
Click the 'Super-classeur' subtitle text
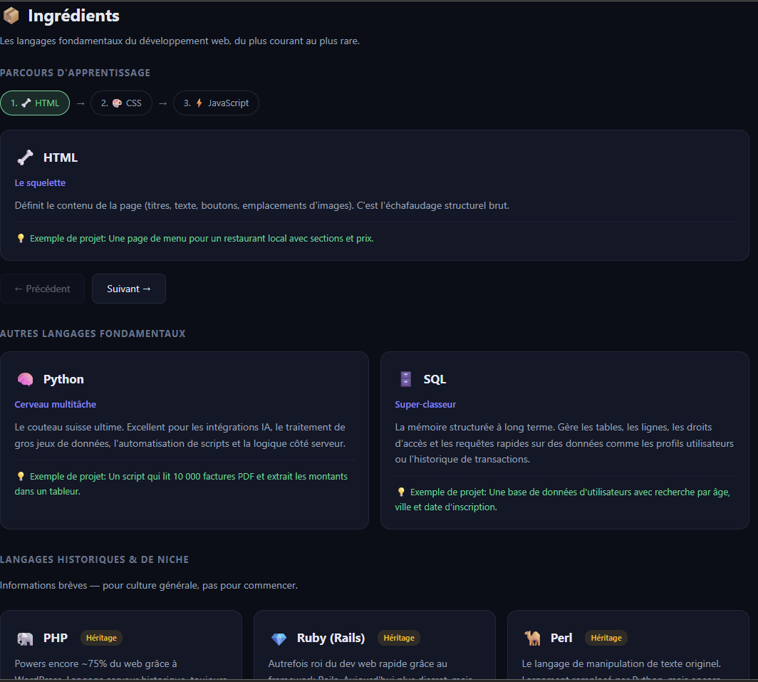point(425,404)
